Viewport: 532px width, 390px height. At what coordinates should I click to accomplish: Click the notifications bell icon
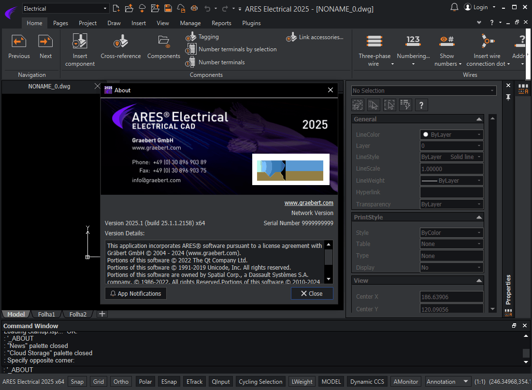point(454,7)
